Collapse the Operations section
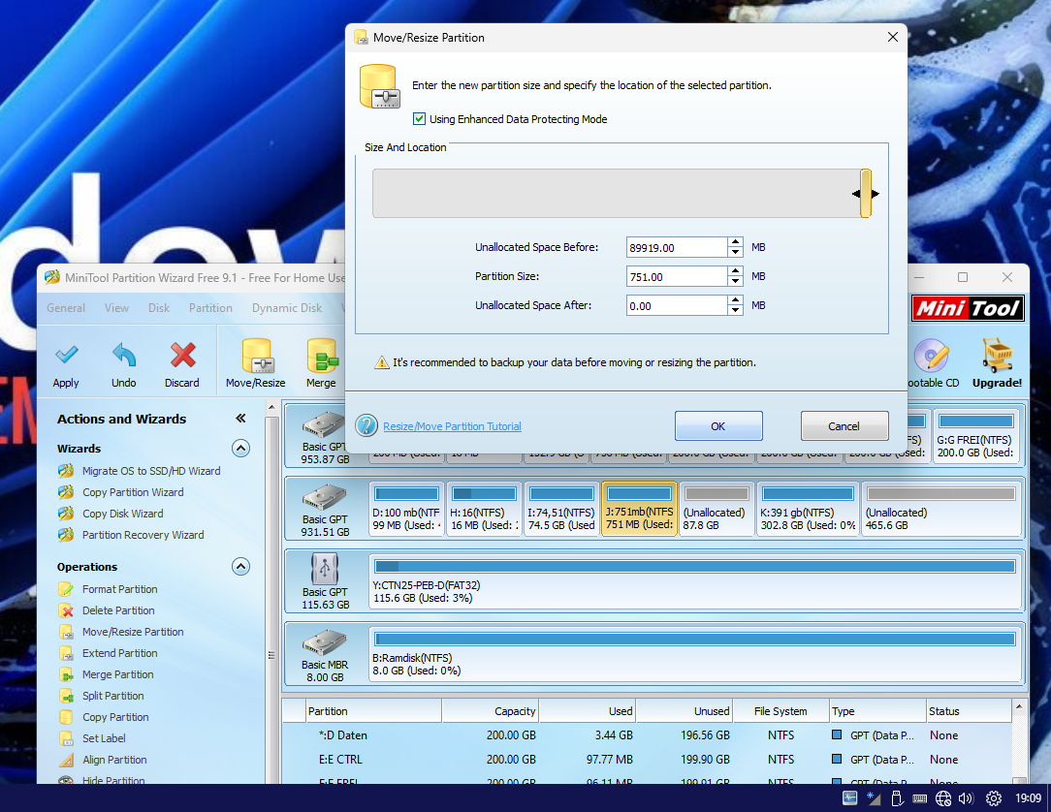 240,567
